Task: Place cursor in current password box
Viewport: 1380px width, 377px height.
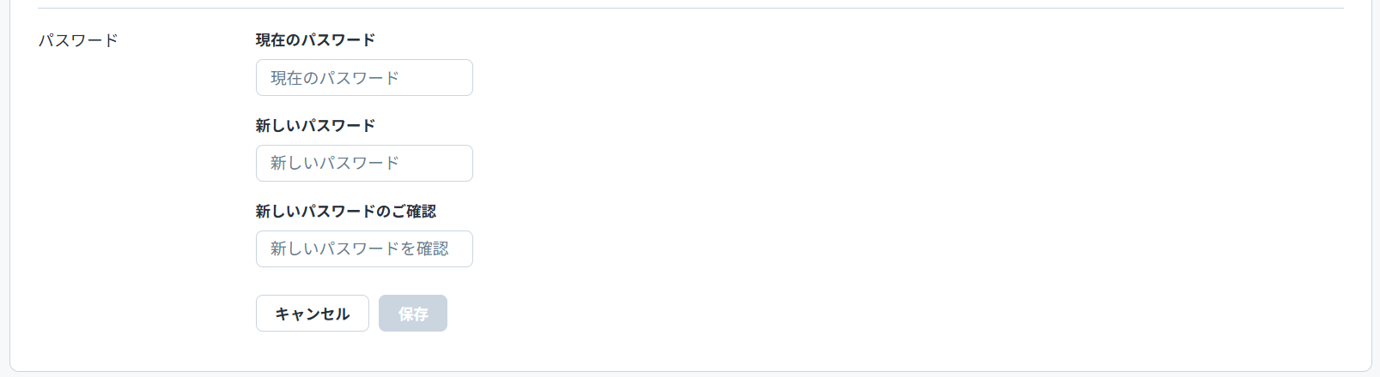Action: 364,78
